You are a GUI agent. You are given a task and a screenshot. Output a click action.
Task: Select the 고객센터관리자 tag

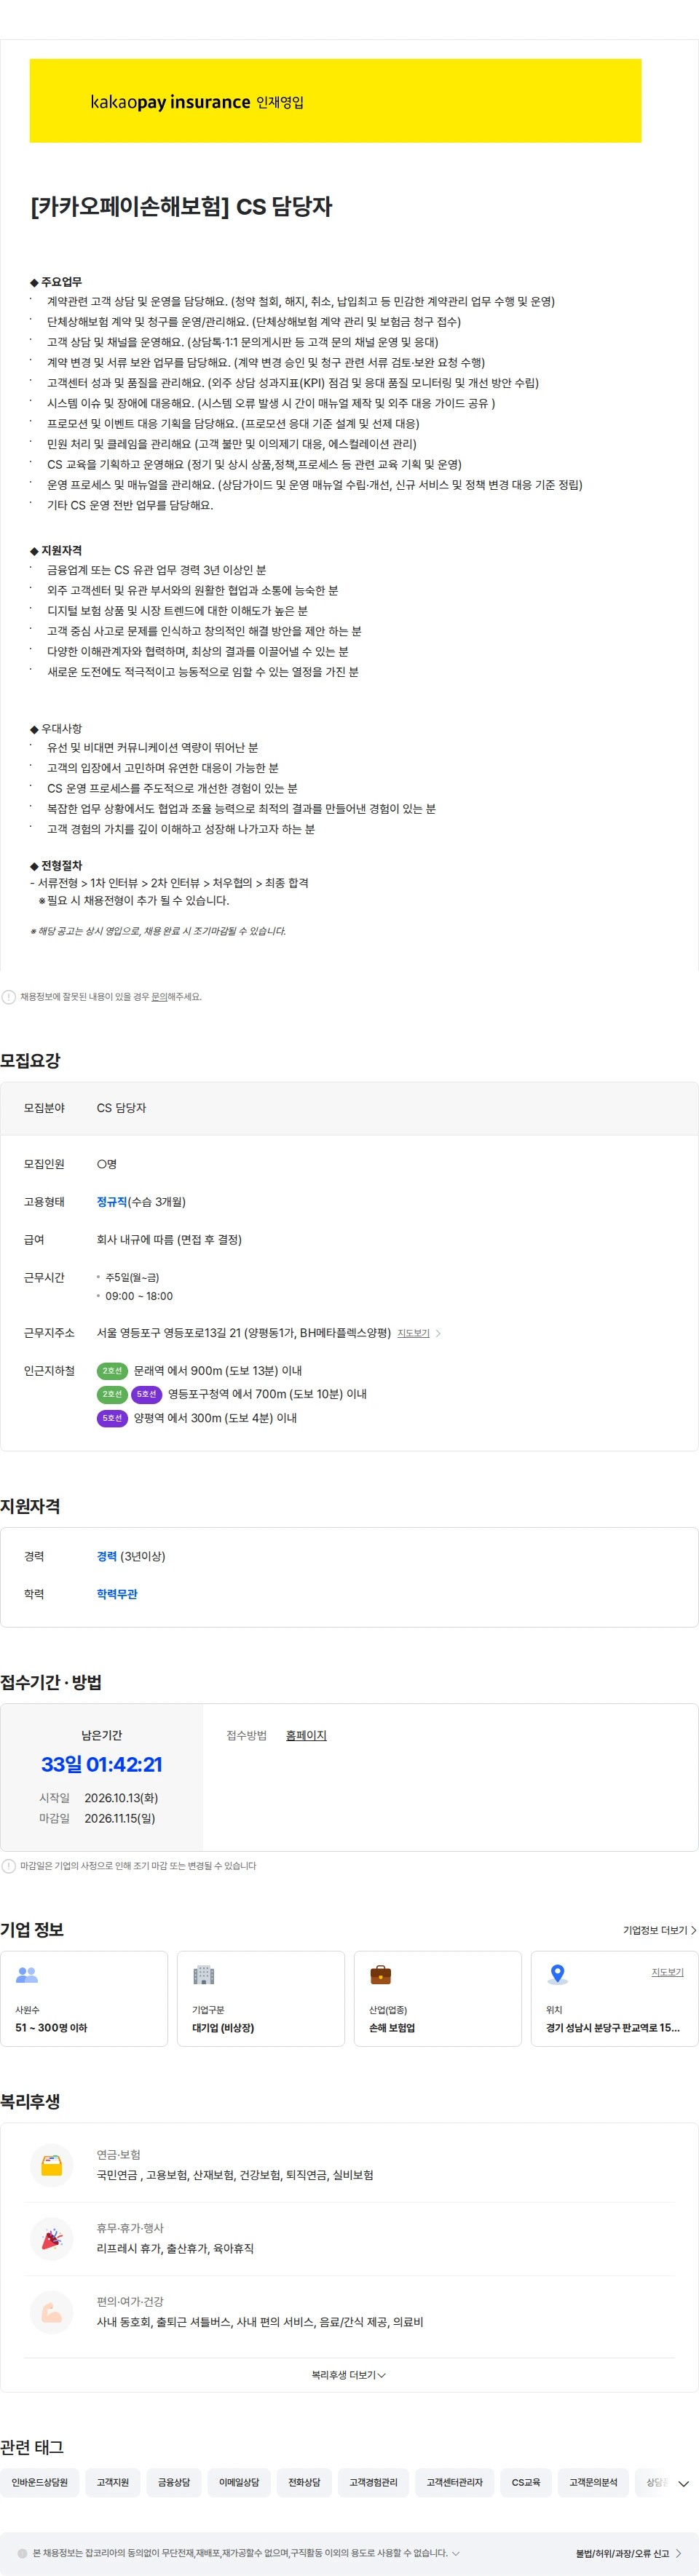[455, 2482]
